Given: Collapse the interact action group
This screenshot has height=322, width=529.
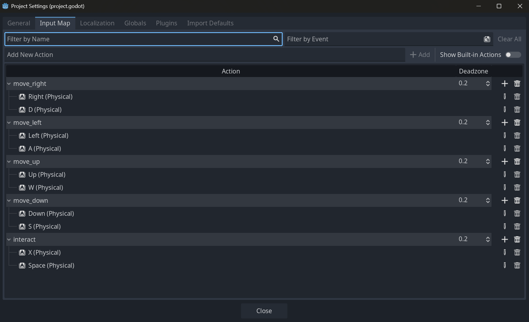Looking at the screenshot, I should [x=9, y=239].
